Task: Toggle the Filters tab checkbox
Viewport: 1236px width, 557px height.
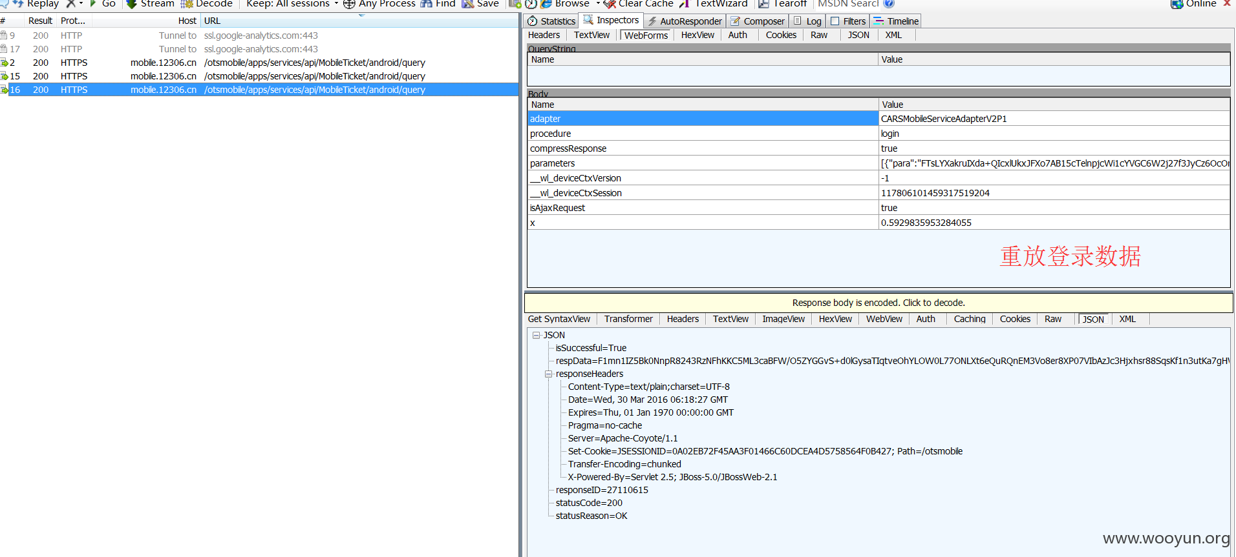Action: pyautogui.click(x=835, y=21)
